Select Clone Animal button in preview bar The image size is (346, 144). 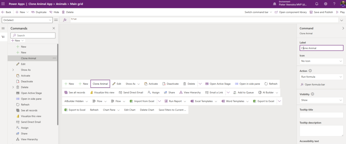[100, 84]
